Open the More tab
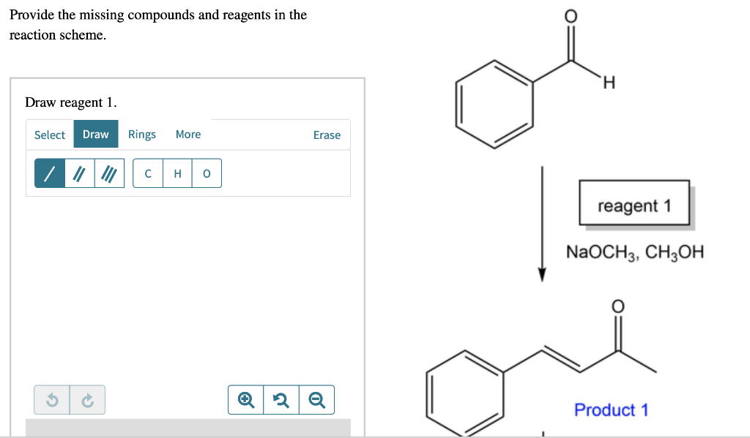Image resolution: width=750 pixels, height=438 pixels. (x=187, y=135)
